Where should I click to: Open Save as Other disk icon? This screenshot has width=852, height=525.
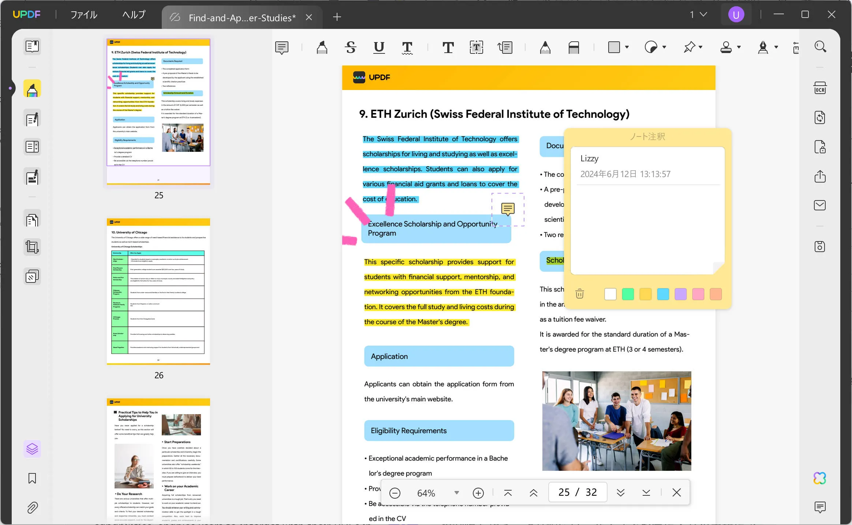tap(820, 247)
